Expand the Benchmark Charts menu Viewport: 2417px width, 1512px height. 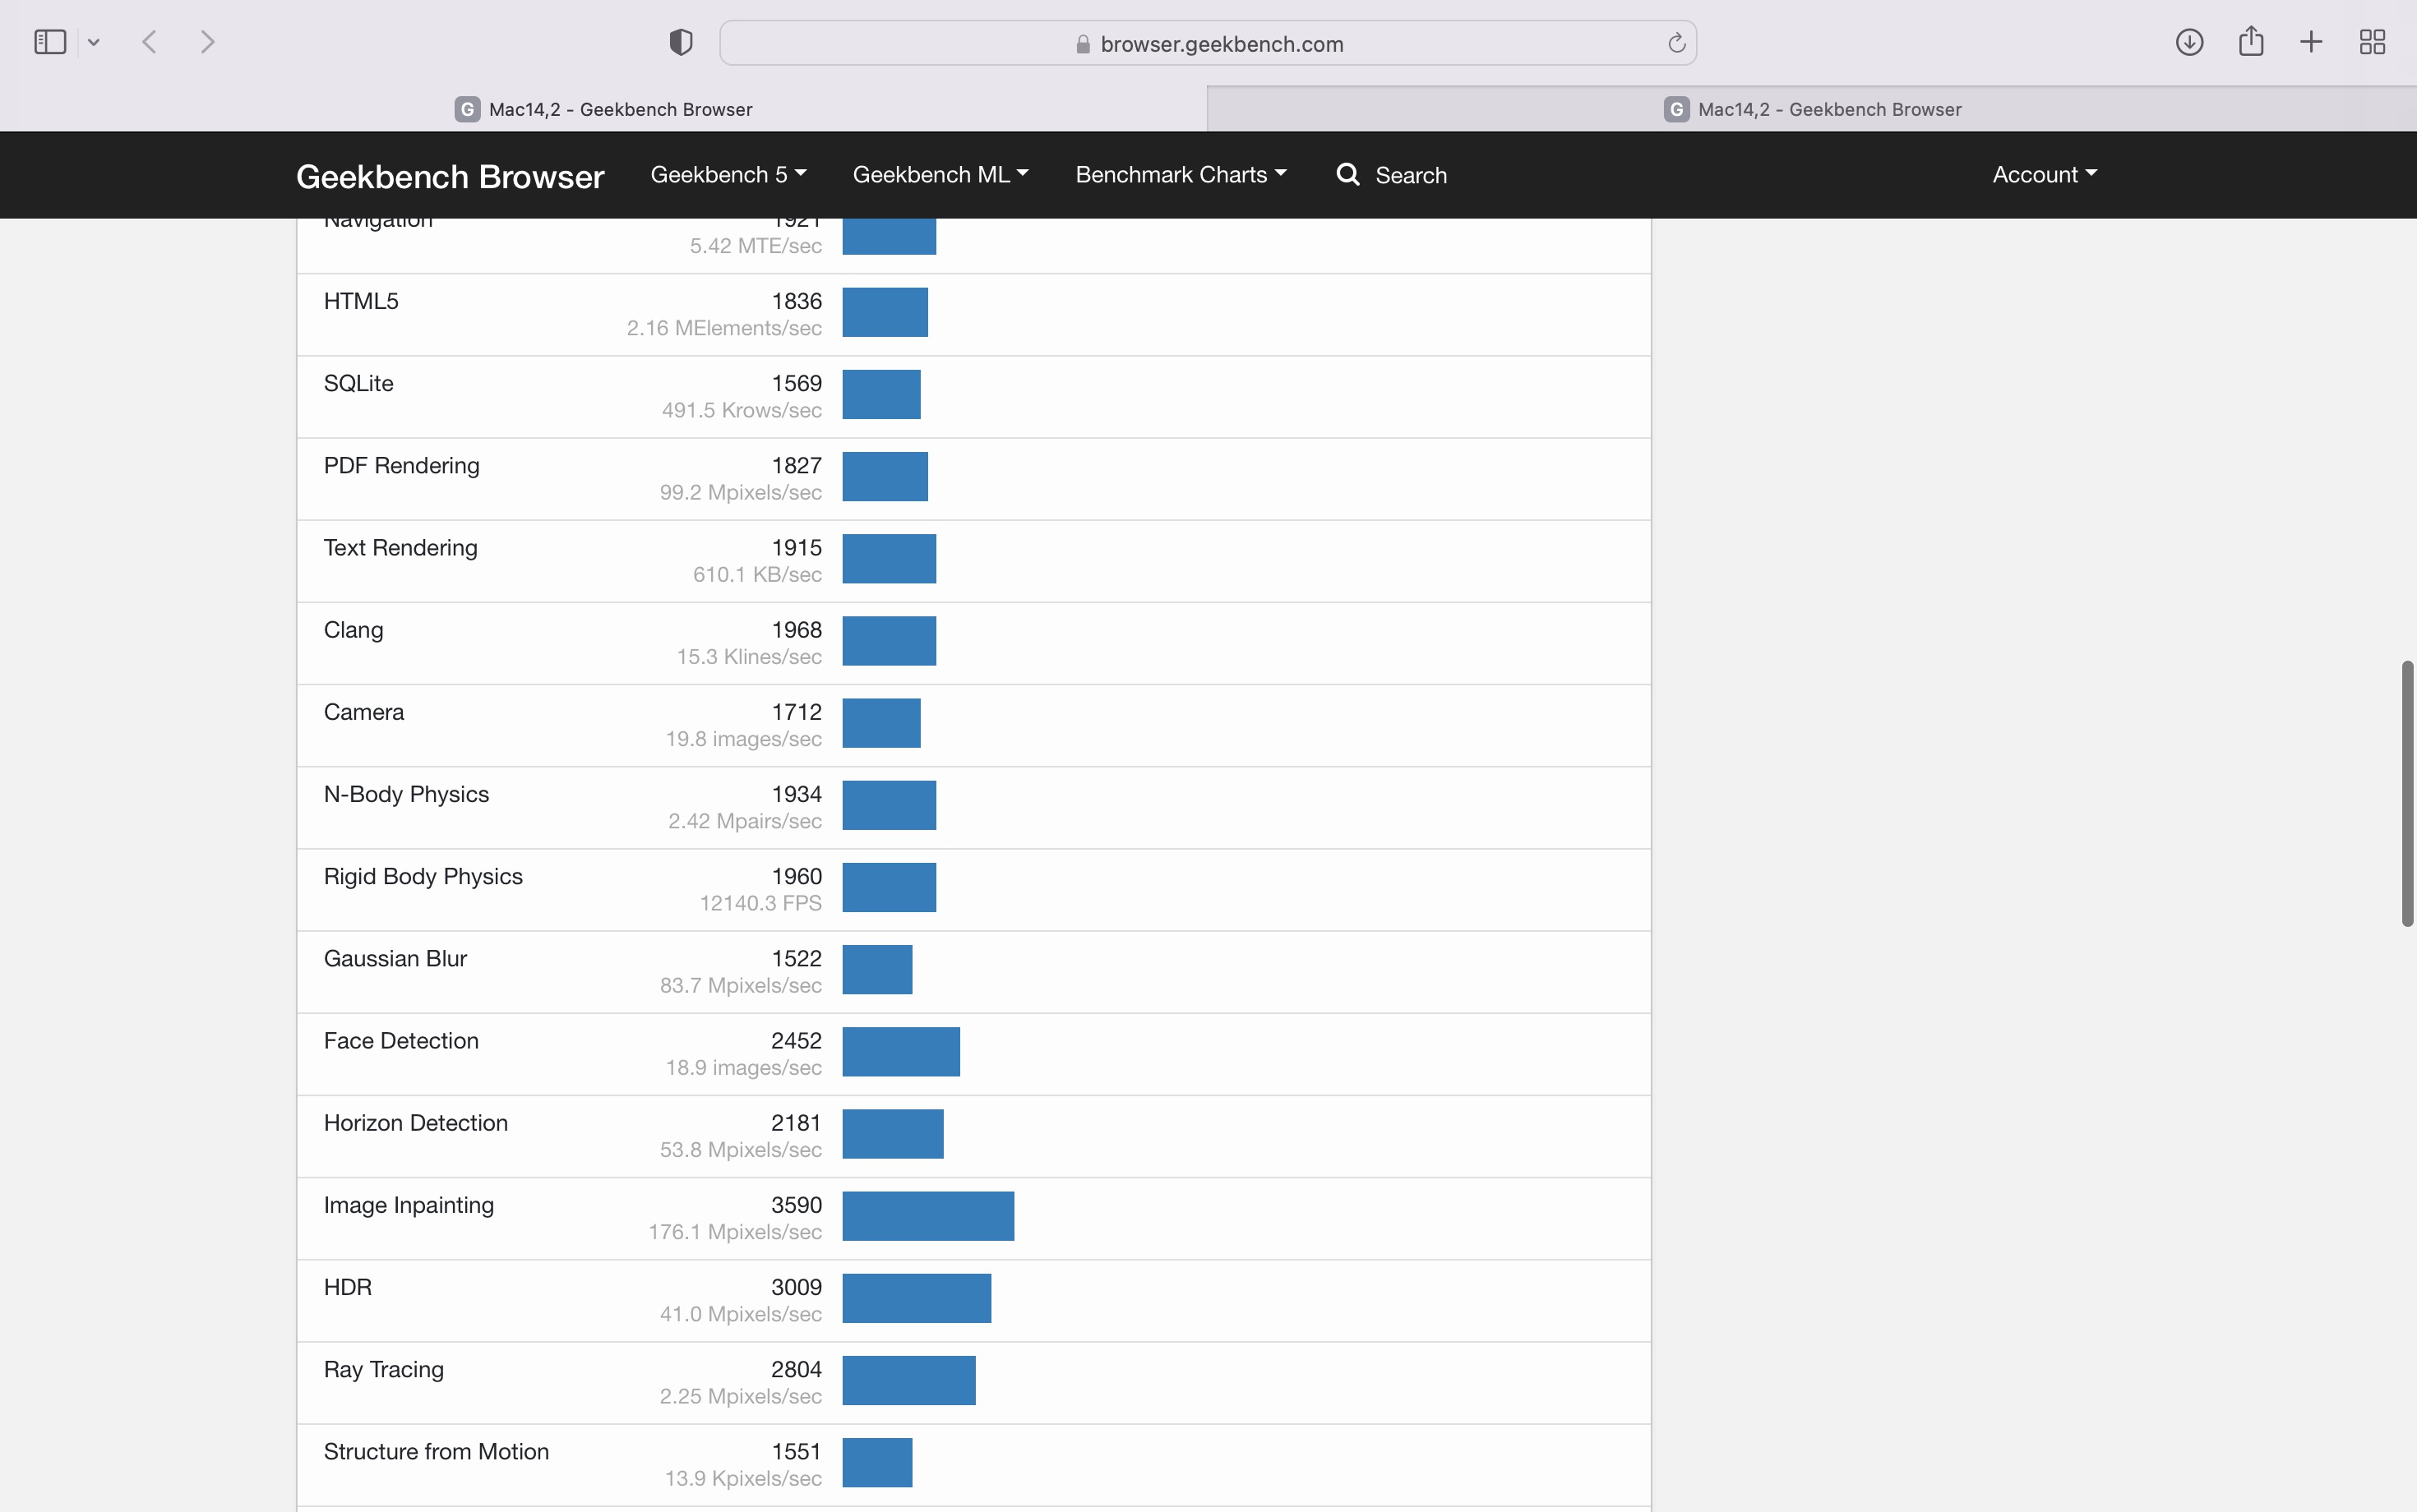(x=1181, y=175)
